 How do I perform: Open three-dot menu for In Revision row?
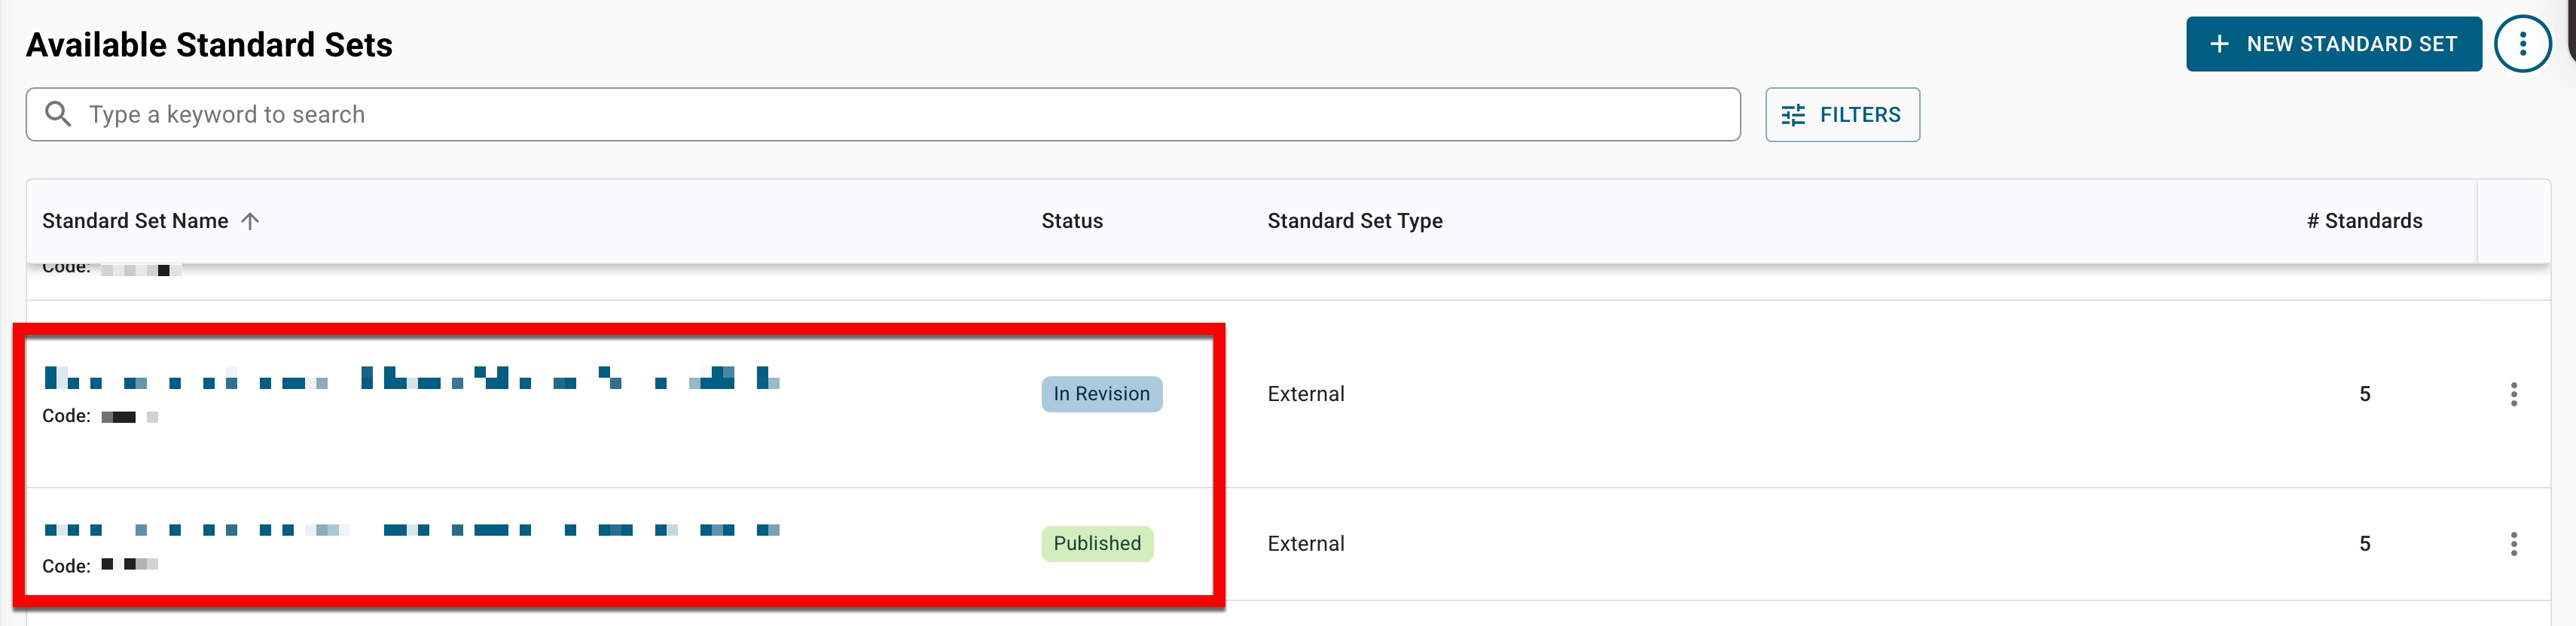pyautogui.click(x=2513, y=394)
